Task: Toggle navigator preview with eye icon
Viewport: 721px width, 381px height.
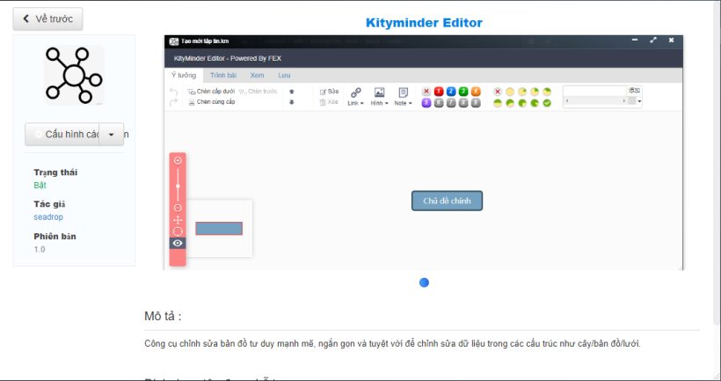Action: 178,243
